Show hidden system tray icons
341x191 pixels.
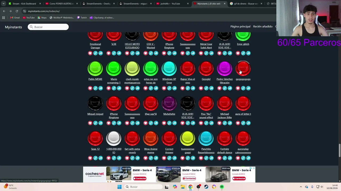tap(301, 187)
